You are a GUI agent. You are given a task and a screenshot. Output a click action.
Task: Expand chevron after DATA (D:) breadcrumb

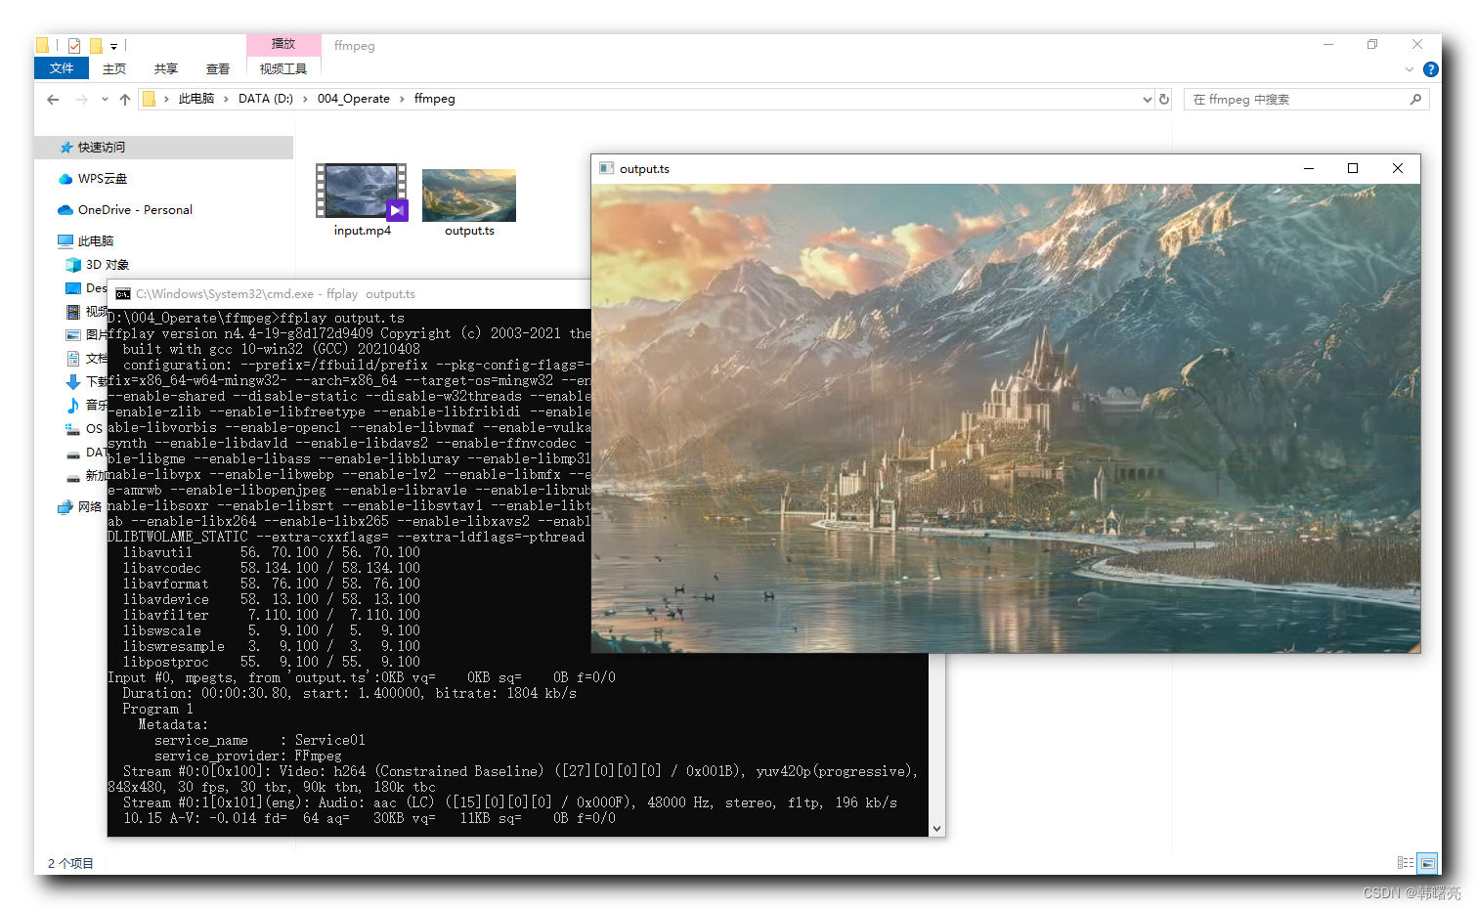305,99
